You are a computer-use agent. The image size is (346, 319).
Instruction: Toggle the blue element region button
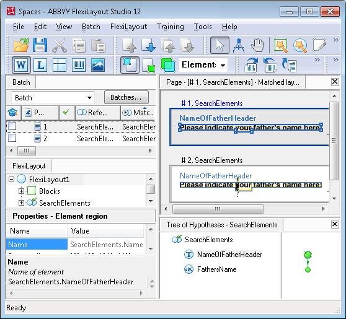tap(130, 65)
